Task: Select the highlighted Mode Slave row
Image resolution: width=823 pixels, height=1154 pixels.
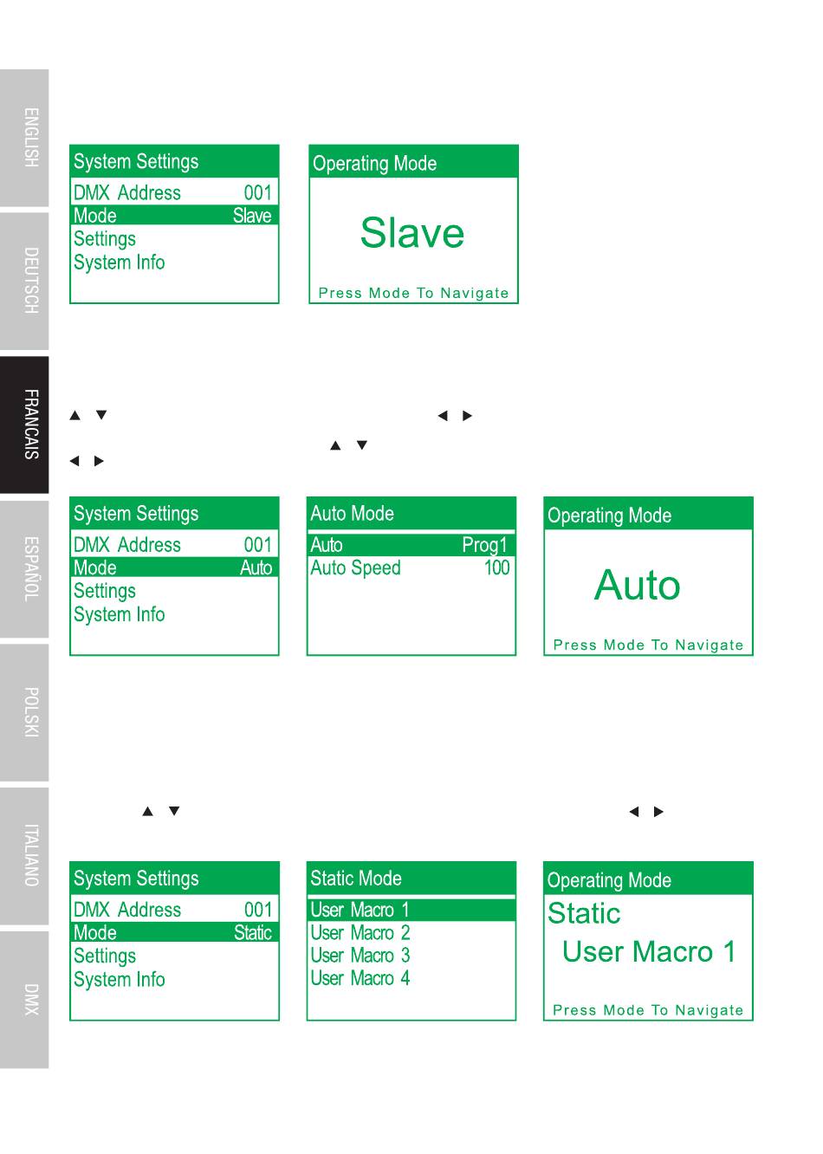Action: pyautogui.click(x=174, y=215)
